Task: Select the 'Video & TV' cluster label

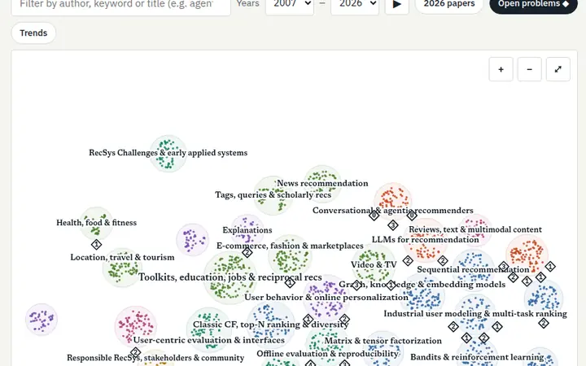Action: (374, 265)
